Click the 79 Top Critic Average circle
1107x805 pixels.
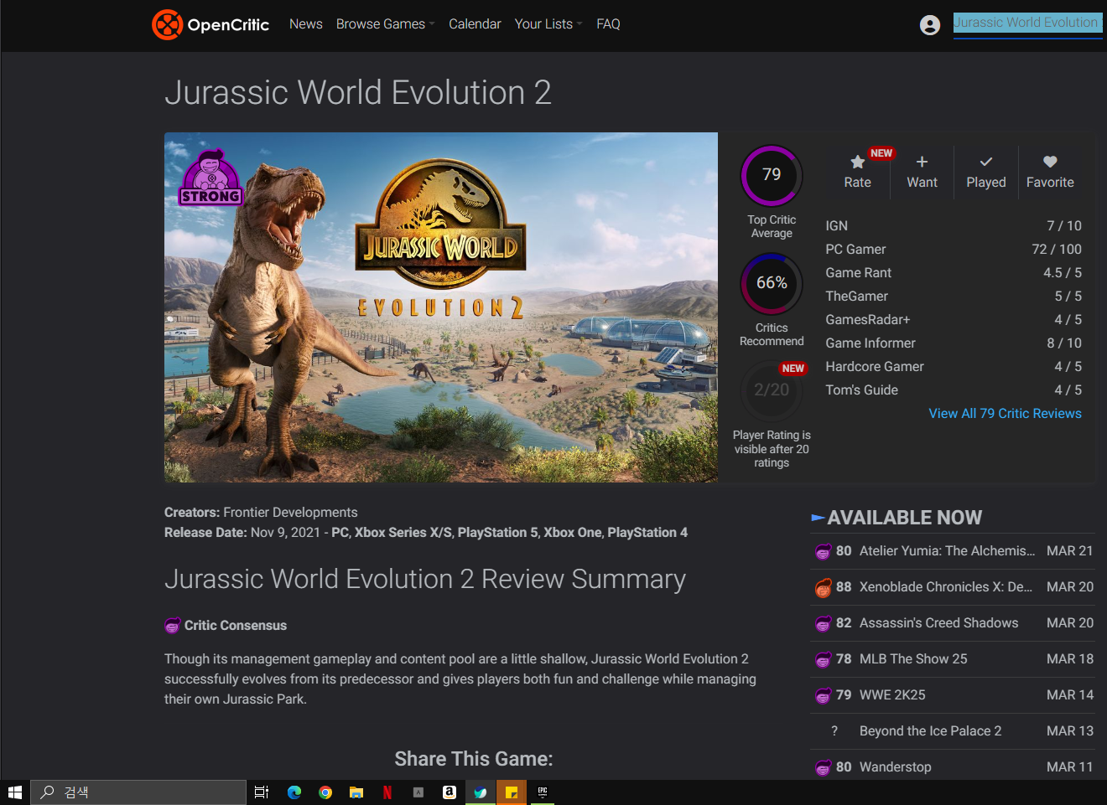coord(772,175)
